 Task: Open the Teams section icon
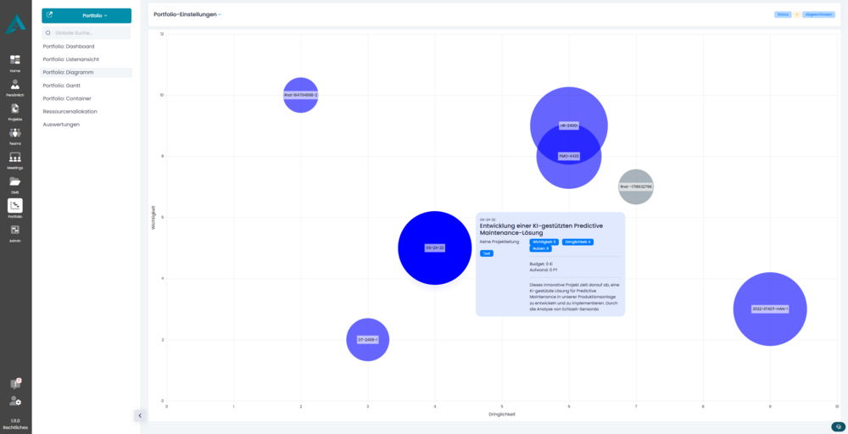point(15,135)
